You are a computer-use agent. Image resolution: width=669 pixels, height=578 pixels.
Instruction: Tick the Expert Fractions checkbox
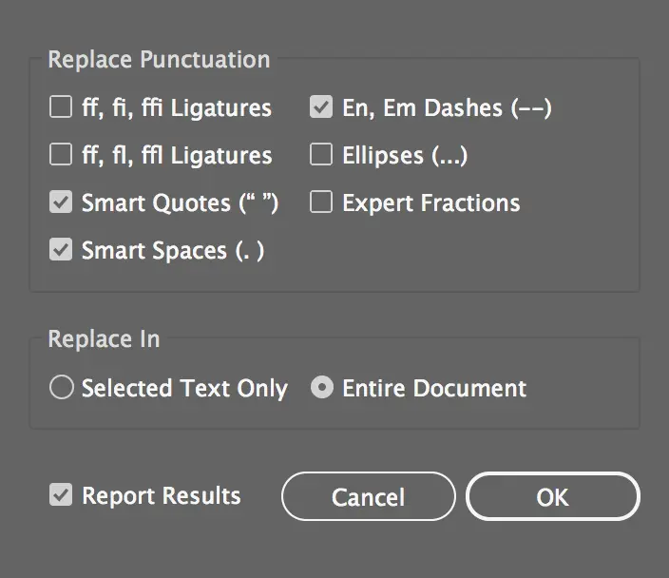click(321, 202)
